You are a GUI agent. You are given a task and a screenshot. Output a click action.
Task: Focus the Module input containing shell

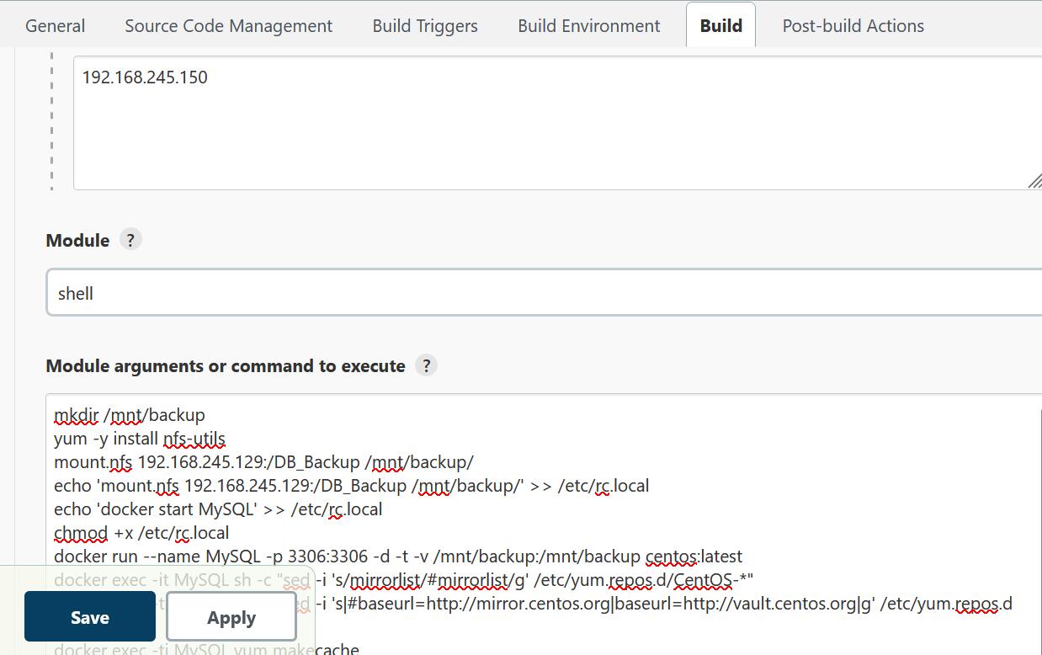pos(544,293)
